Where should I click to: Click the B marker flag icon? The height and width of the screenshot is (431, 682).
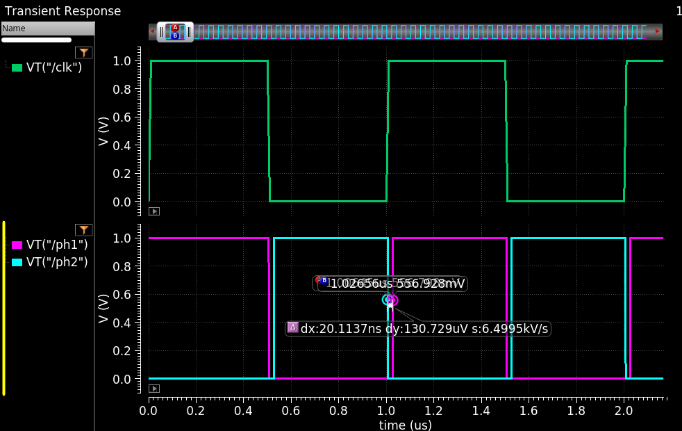[324, 280]
